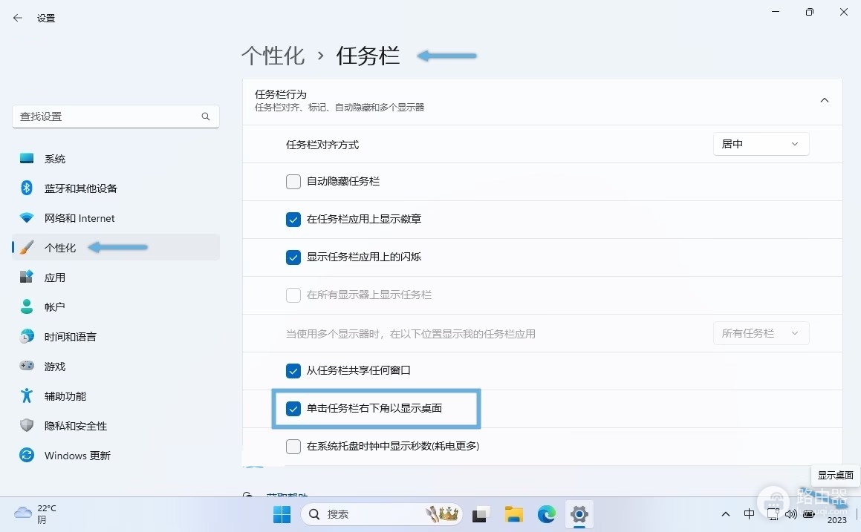Uncheck 显示任务栏应用上的闪烁
Image resolution: width=861 pixels, height=532 pixels.
click(293, 257)
